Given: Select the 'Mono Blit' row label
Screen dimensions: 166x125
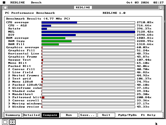Looking at the screenshot, I should tap(17, 63).
